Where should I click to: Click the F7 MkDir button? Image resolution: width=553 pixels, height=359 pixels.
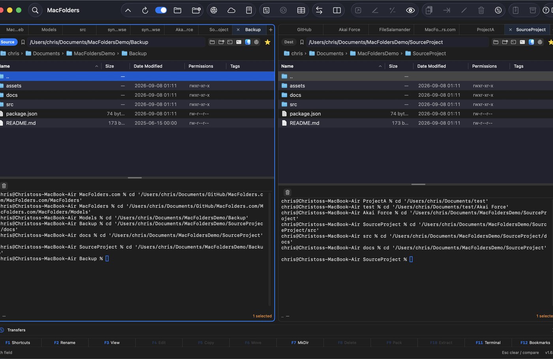300,343
